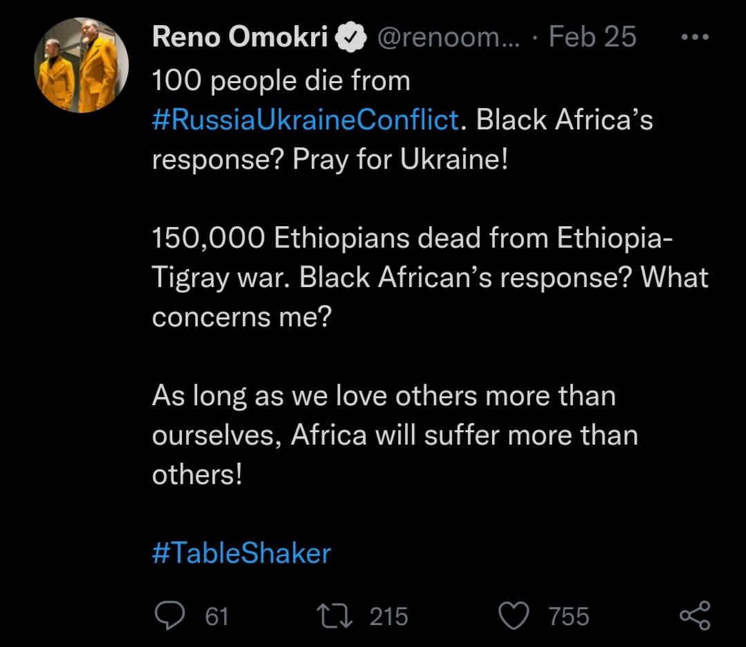Click the 61 replies count
746x647 pixels.
pos(217,616)
